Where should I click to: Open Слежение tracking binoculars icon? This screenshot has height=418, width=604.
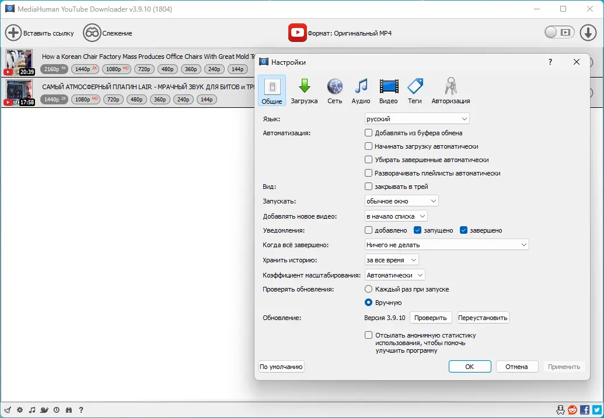[92, 33]
